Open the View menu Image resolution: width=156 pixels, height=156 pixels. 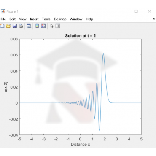point(23,19)
